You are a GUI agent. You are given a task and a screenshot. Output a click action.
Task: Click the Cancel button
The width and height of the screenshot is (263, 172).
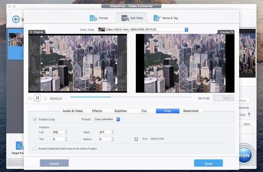click(x=54, y=163)
